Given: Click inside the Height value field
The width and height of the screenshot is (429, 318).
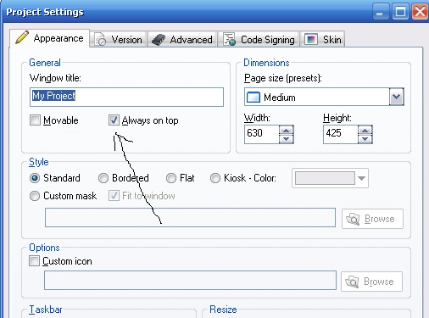Looking at the screenshot, I should tap(341, 134).
